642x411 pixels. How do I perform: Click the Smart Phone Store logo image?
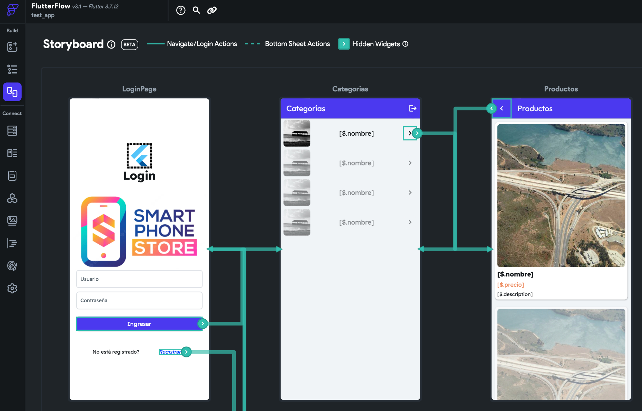tap(139, 232)
